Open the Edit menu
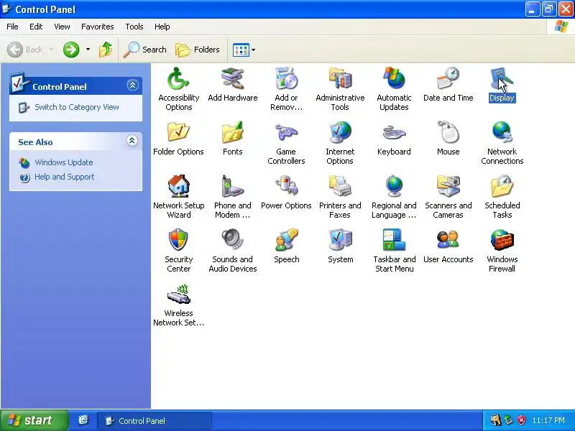575x431 pixels. [x=36, y=27]
